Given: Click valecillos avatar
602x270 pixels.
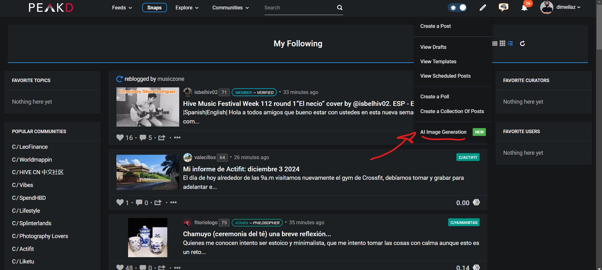Looking at the screenshot, I should coord(188,157).
